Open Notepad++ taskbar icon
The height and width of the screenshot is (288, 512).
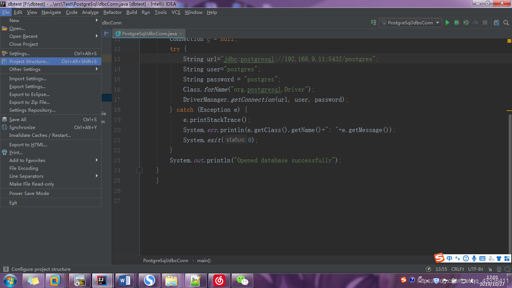[196, 280]
